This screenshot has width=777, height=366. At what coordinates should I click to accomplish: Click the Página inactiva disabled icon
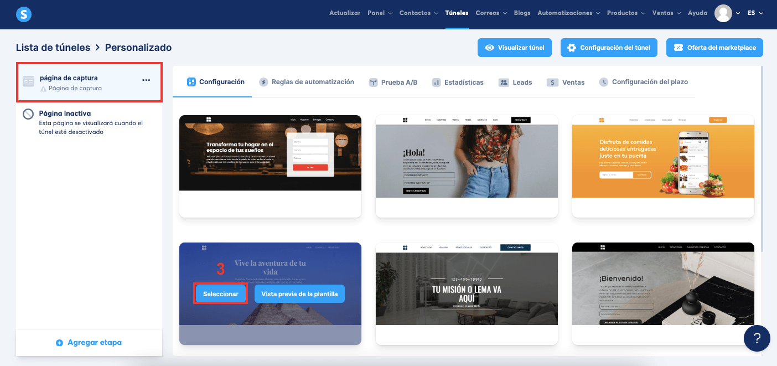point(29,114)
